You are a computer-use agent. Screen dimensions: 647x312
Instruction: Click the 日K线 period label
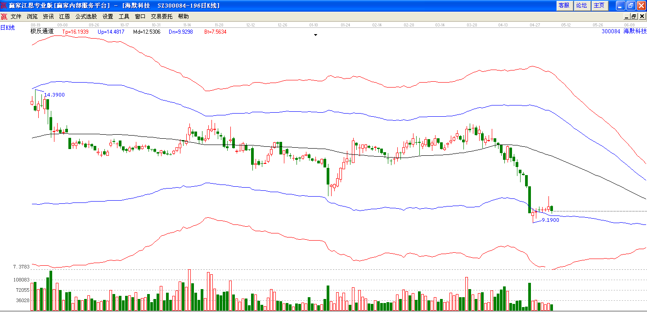coord(8,28)
